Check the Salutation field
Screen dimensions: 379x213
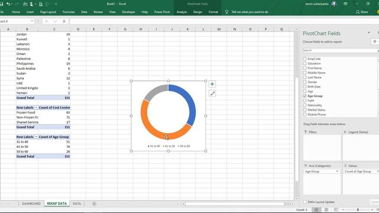click(x=304, y=63)
